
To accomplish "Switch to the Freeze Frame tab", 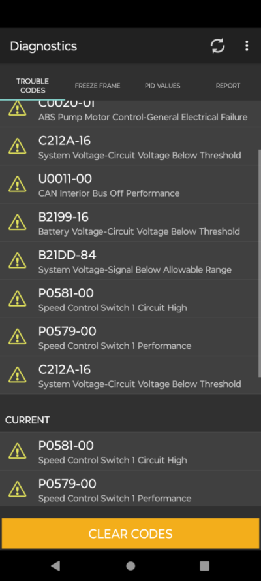I will [98, 86].
